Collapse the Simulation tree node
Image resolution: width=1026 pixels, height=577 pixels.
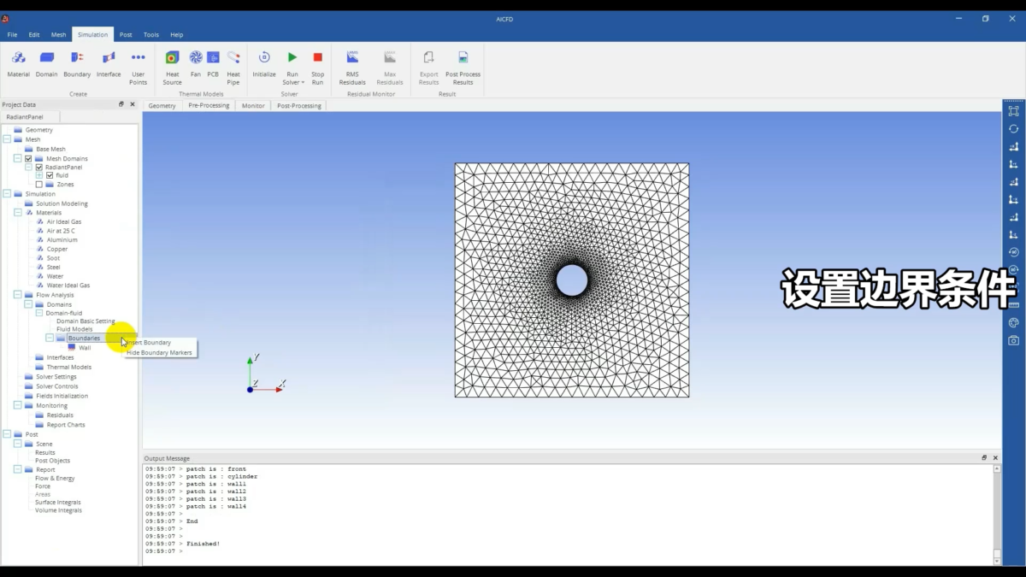tap(7, 194)
